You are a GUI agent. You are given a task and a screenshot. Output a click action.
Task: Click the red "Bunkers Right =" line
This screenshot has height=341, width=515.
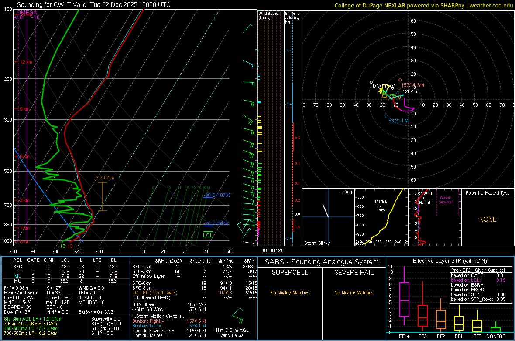169,321
